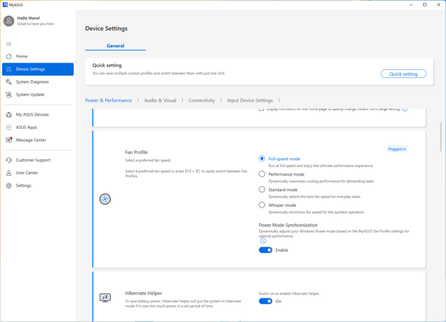This screenshot has height=322, width=446.
Task: Click the Plugged-in status badge
Action: pyautogui.click(x=397, y=149)
